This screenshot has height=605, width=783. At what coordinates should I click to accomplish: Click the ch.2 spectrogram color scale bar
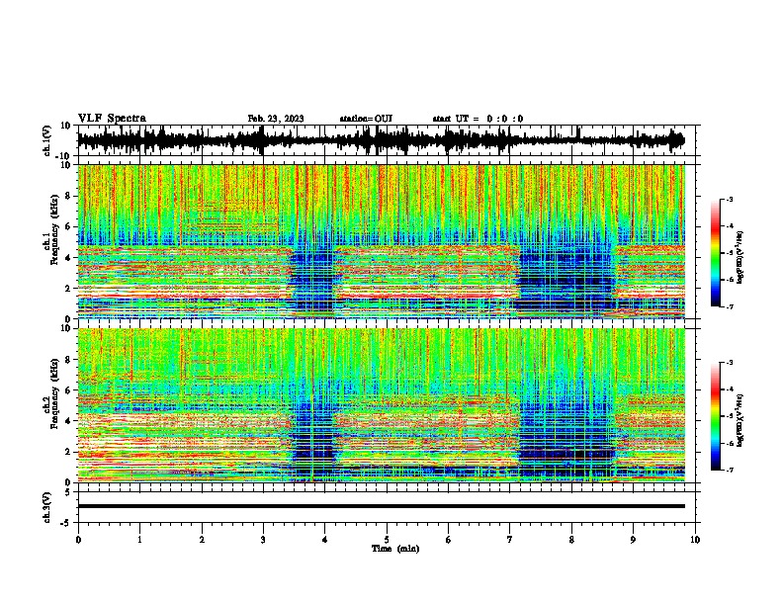pos(716,416)
